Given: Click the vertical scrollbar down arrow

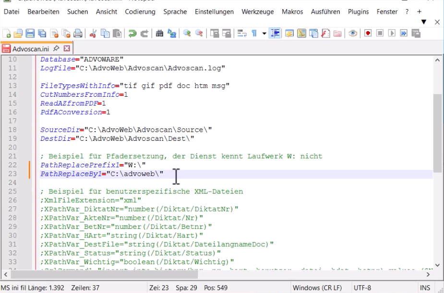Looking at the screenshot, I should click(x=437, y=265).
